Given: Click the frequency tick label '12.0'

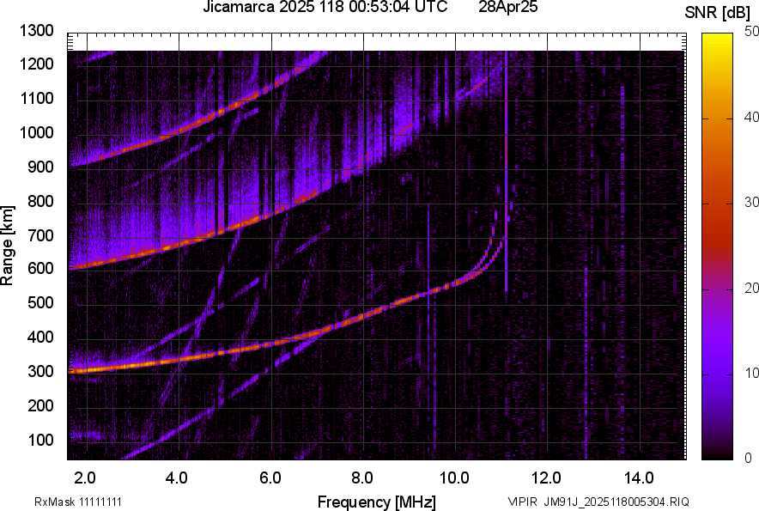Looking at the screenshot, I should 547,478.
